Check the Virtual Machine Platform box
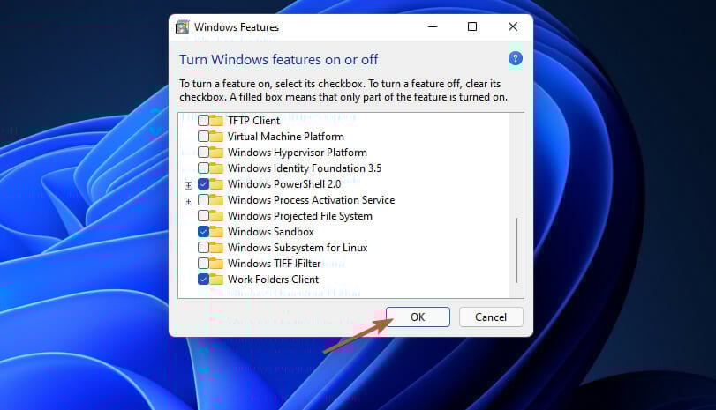 (203, 137)
